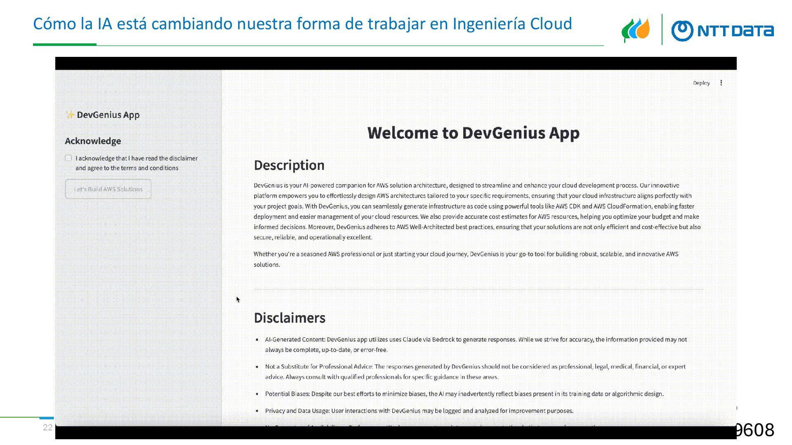Click the slide page number 22
The image size is (792, 445).
click(48, 428)
